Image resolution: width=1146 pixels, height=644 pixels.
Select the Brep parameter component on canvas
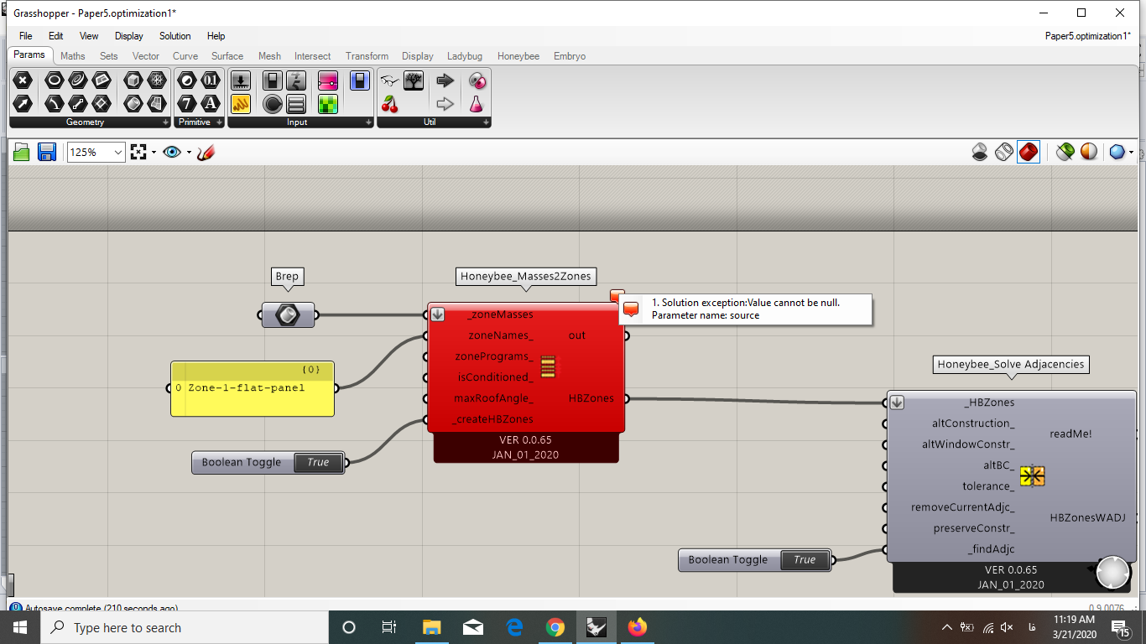(288, 315)
